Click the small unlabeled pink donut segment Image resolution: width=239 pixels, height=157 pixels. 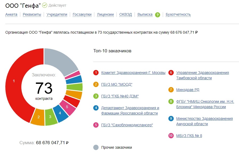pos(72,75)
